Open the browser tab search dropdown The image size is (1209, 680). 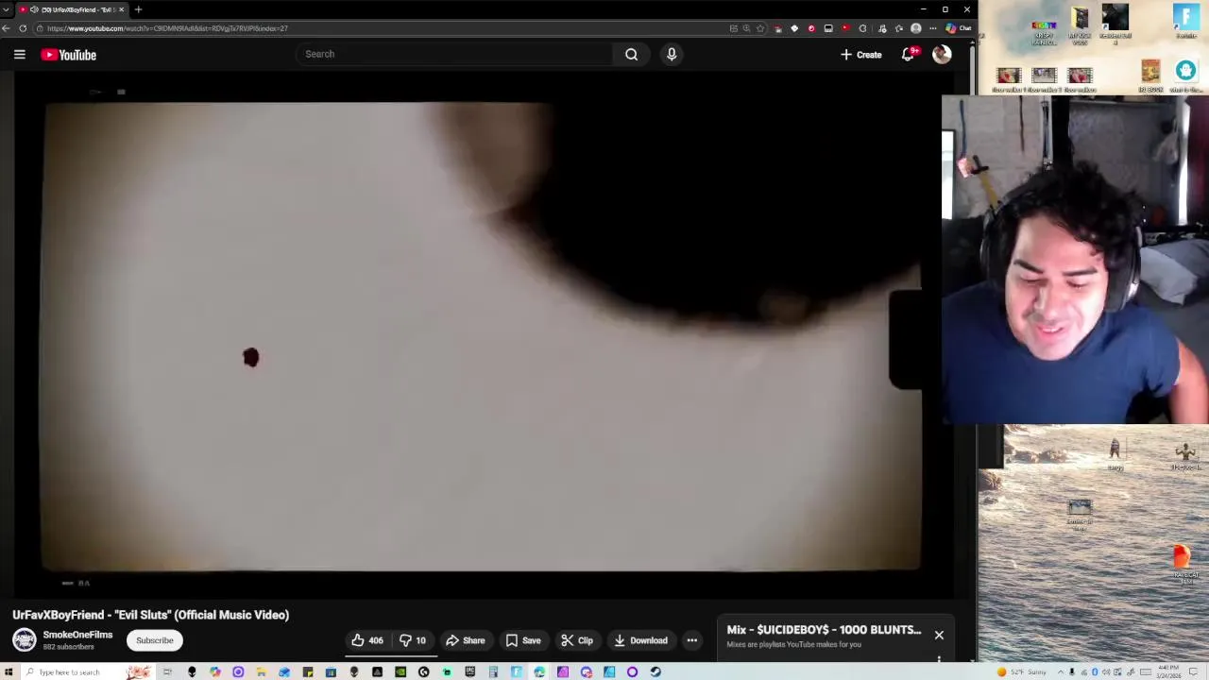7,9
